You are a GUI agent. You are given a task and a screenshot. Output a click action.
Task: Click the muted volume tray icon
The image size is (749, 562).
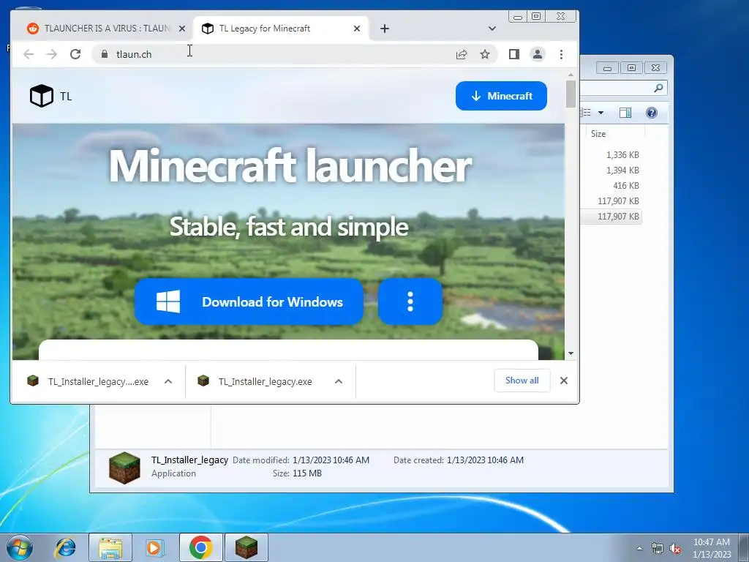pyautogui.click(x=675, y=549)
